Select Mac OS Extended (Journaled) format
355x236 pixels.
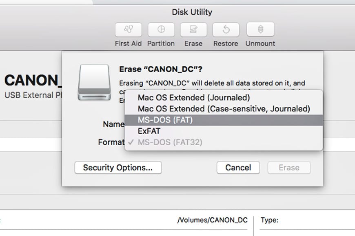[x=193, y=98]
